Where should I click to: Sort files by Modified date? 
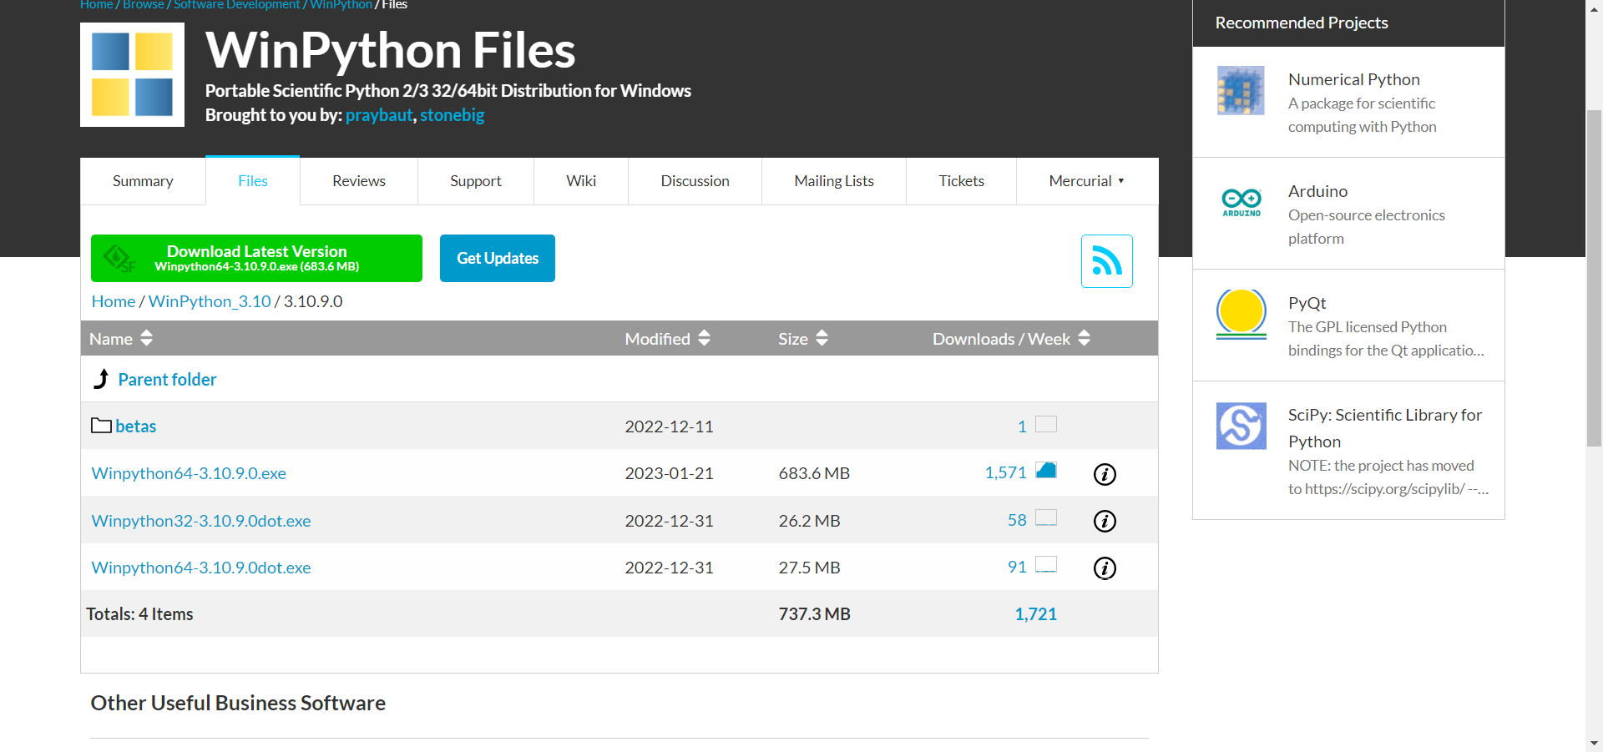pyautogui.click(x=667, y=339)
